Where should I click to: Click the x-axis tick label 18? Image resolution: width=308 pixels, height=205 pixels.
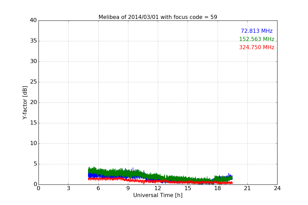click(218, 188)
